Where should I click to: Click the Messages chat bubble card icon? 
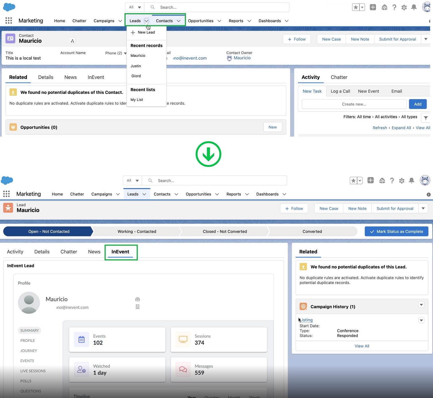[183, 370]
